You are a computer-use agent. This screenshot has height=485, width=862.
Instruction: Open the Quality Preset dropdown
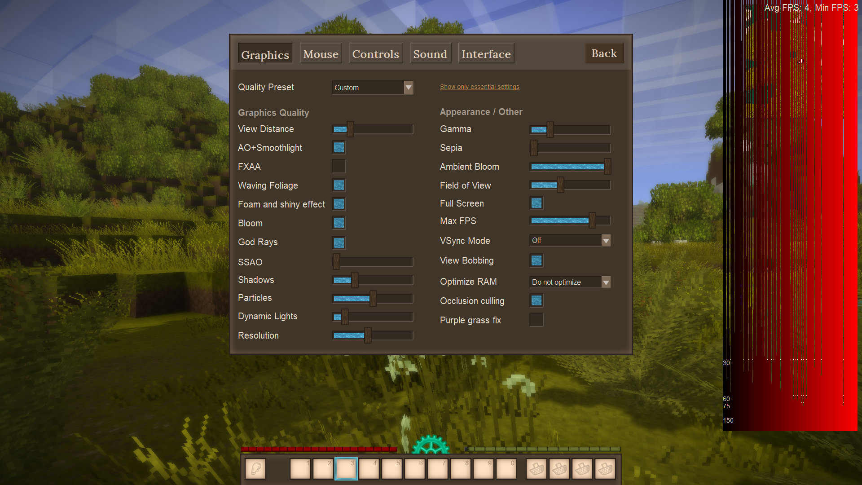coord(372,88)
